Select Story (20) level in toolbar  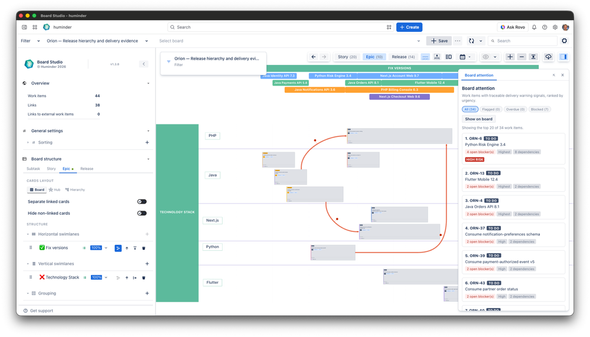[x=347, y=57]
